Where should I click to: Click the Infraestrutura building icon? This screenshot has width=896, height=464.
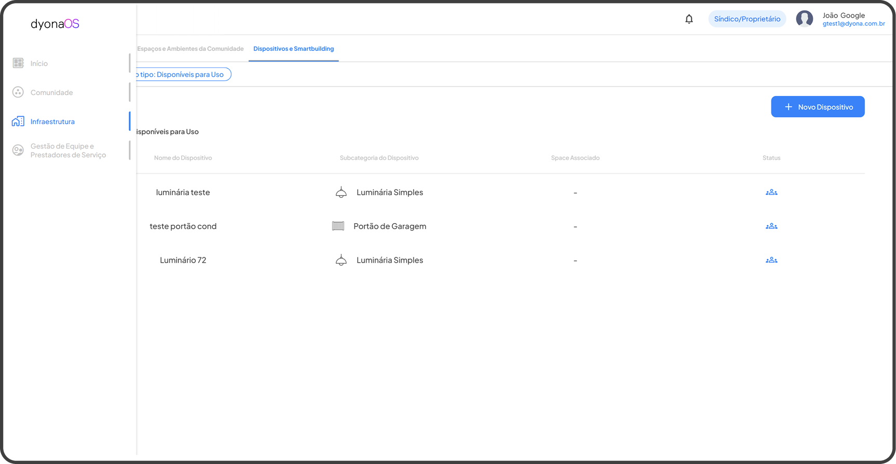point(18,121)
